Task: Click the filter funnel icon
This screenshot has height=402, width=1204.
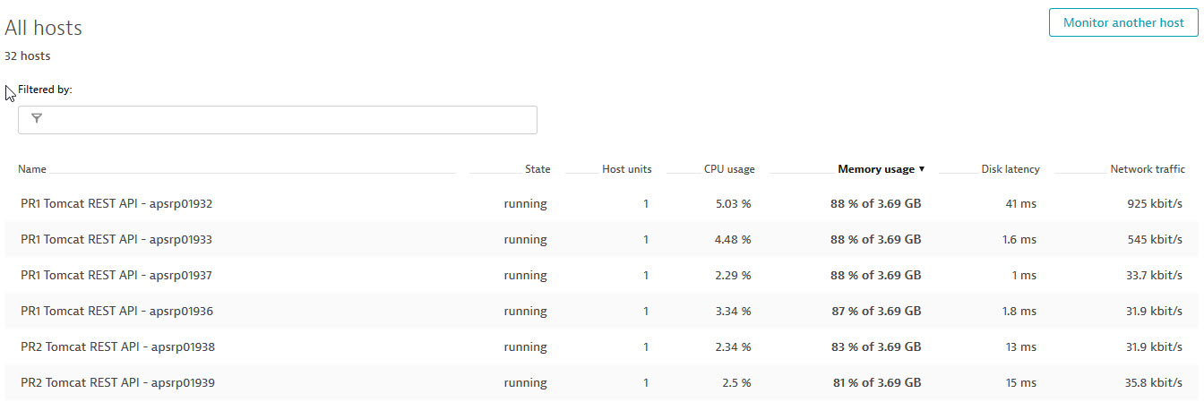Action: point(37,118)
